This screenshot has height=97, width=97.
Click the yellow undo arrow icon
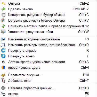click(x=3, y=4)
